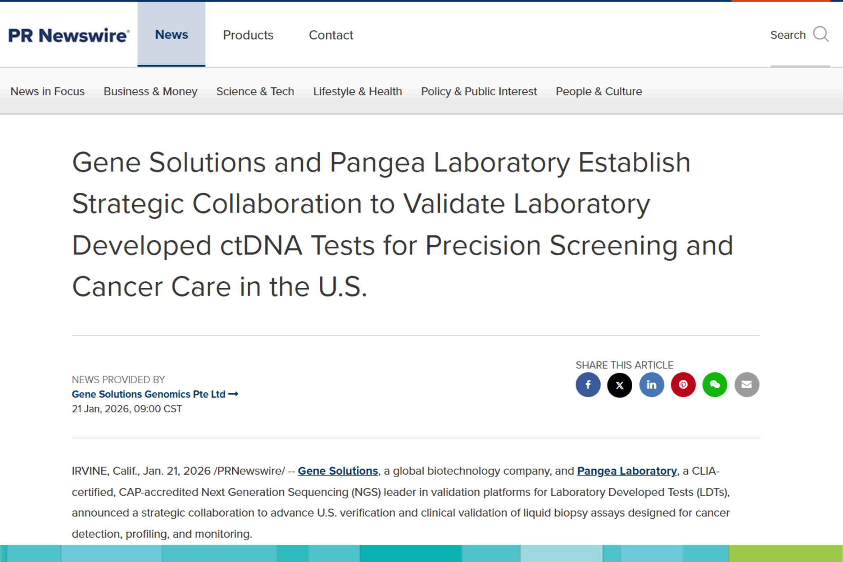Open Lifestyle & Health category
The height and width of the screenshot is (562, 843).
[357, 91]
